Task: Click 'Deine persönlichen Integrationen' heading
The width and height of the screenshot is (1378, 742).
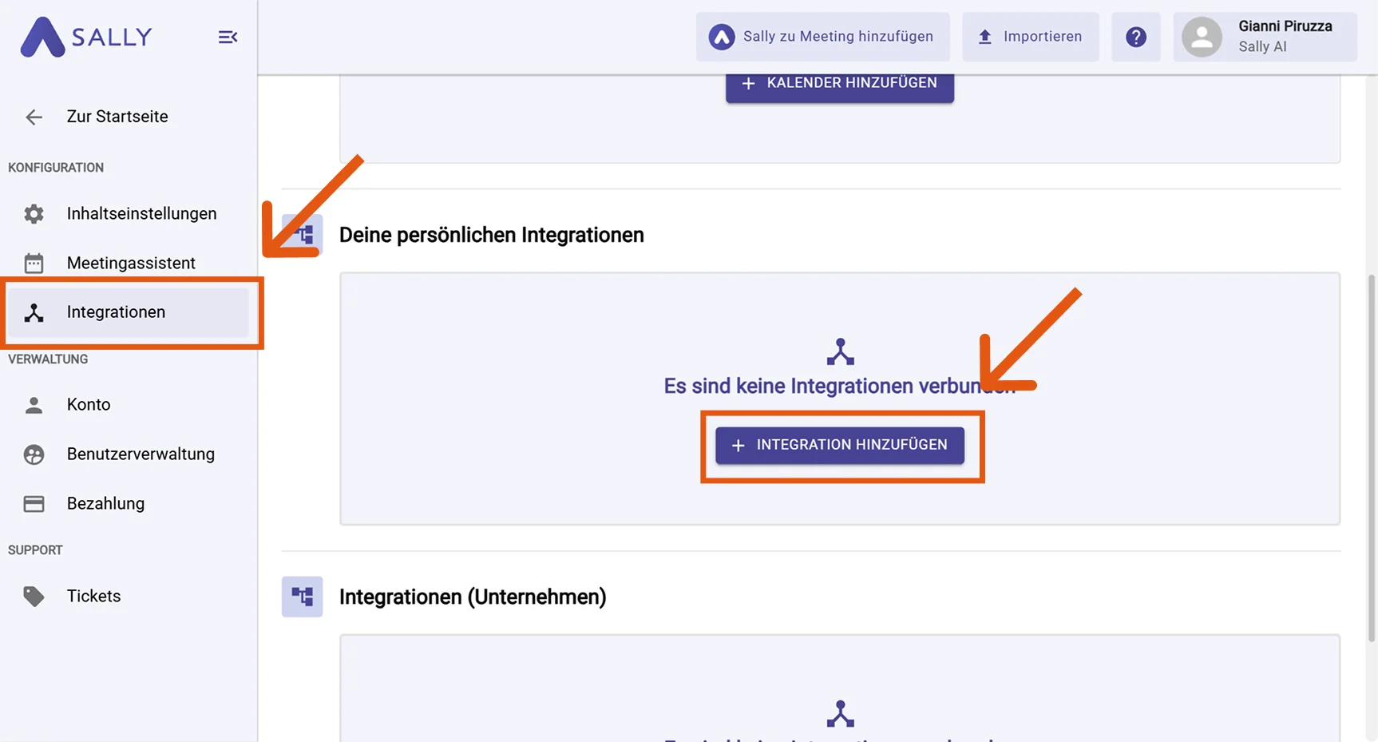Action: 491,235
